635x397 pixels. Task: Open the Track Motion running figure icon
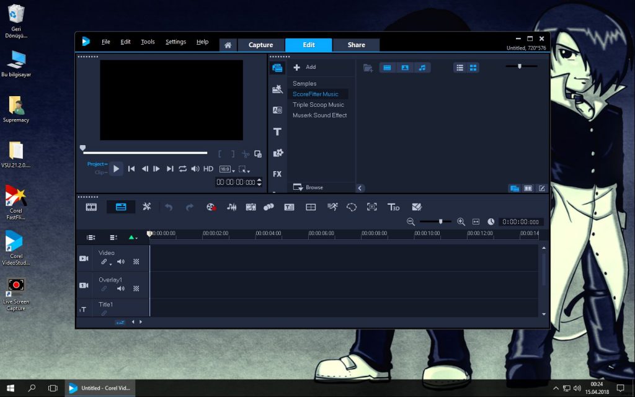pyautogui.click(x=332, y=207)
